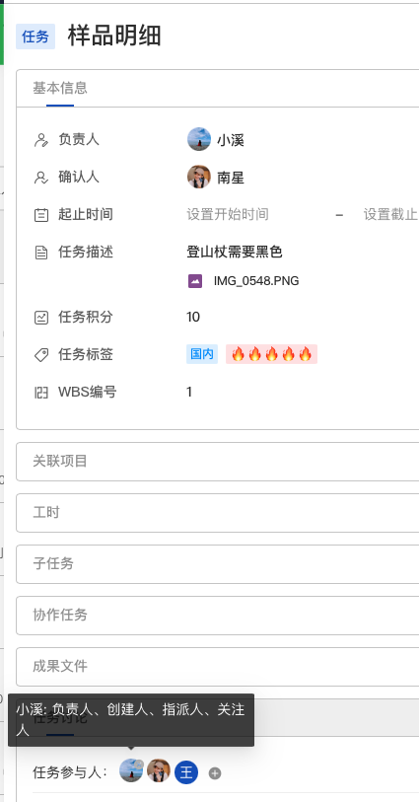Select the 基本信息 tab
This screenshot has width=419, height=802.
[x=60, y=88]
